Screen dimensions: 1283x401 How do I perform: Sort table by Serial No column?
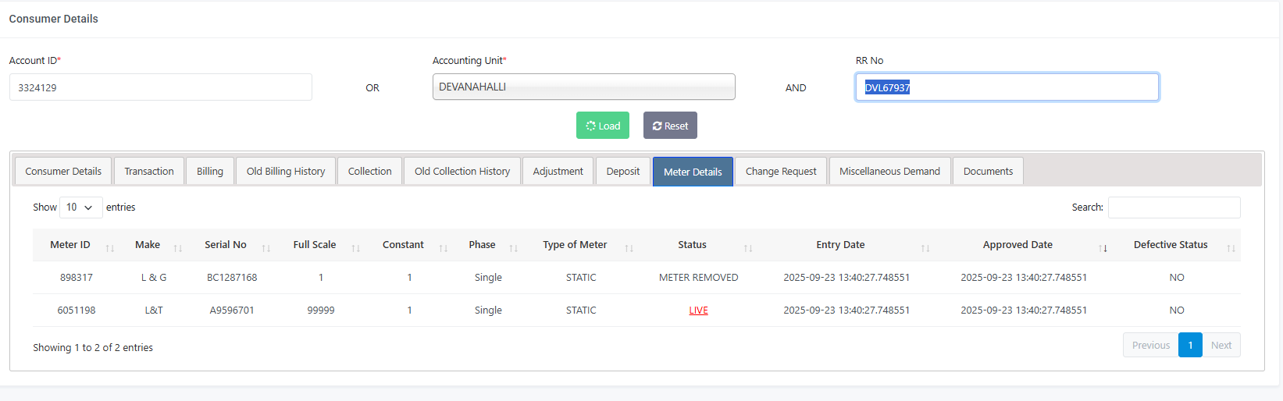[x=226, y=245]
